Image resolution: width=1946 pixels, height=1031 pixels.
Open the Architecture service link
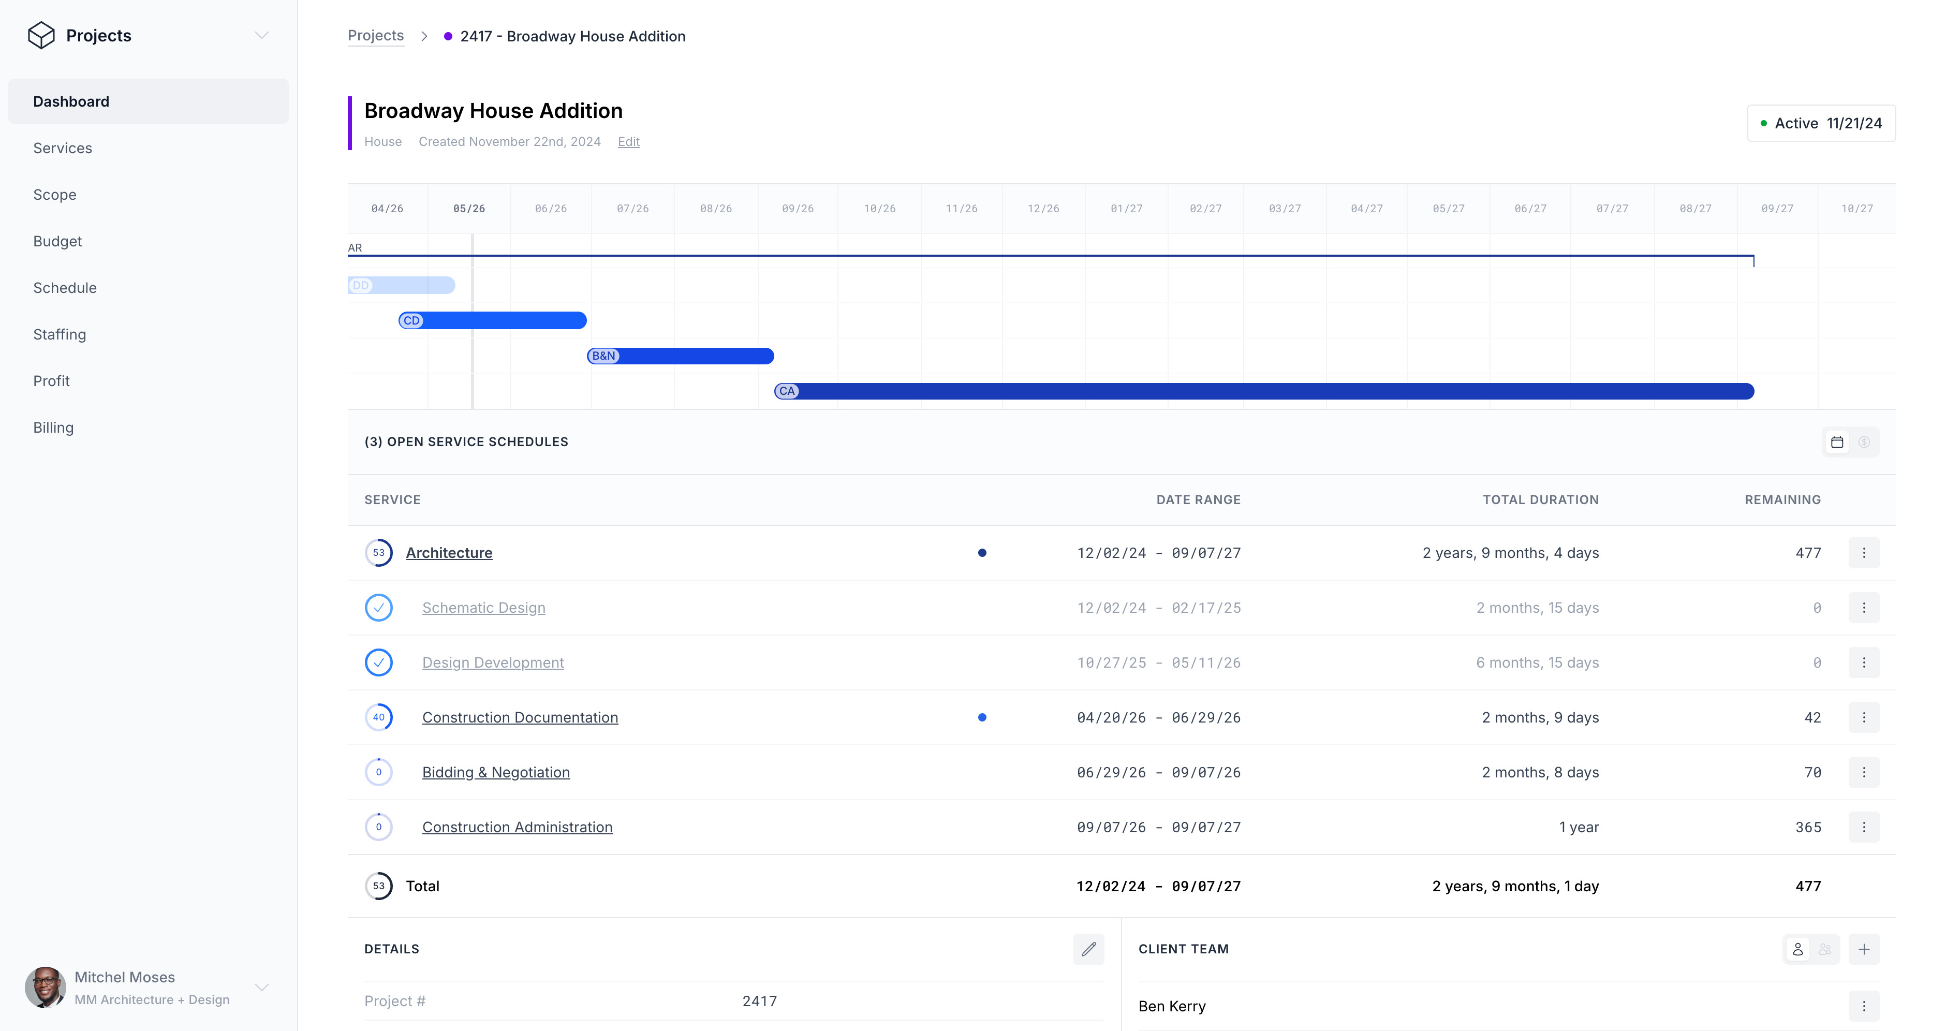[x=449, y=553]
